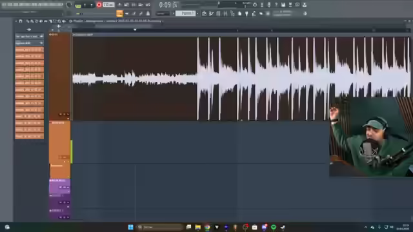Expand the second dropdown in the picker panel
This screenshot has width=413, height=232.
[29, 43]
